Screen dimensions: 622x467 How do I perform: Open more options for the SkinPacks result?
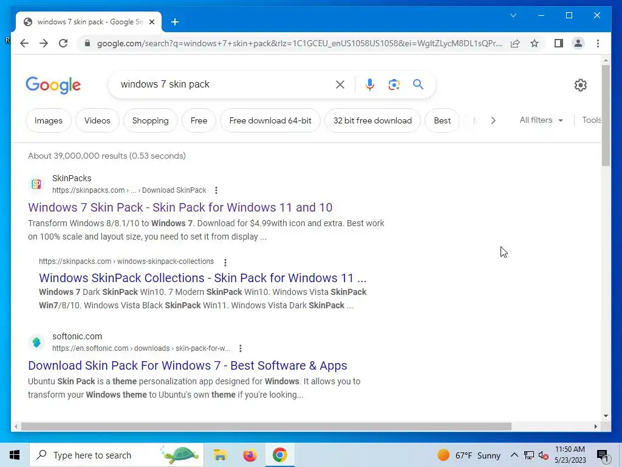216,190
